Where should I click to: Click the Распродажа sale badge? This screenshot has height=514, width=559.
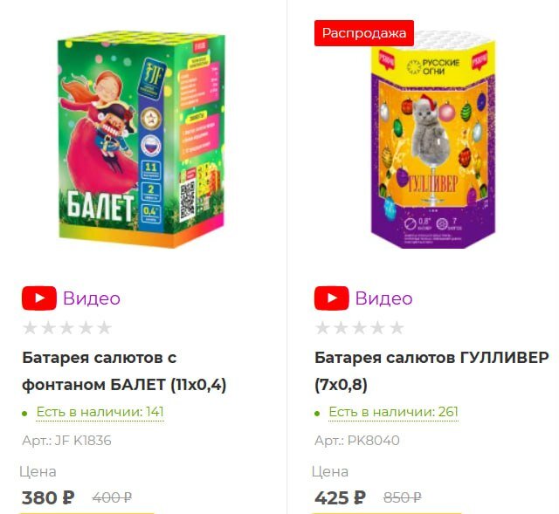click(x=364, y=33)
